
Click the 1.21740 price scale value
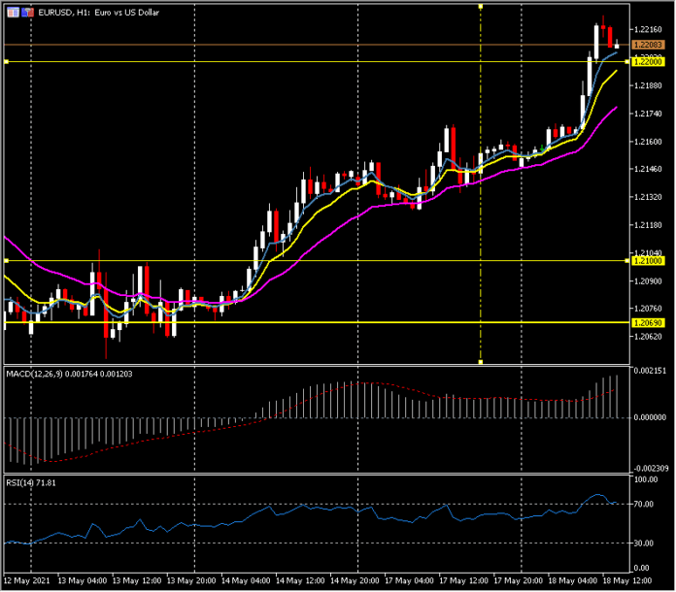pos(648,114)
